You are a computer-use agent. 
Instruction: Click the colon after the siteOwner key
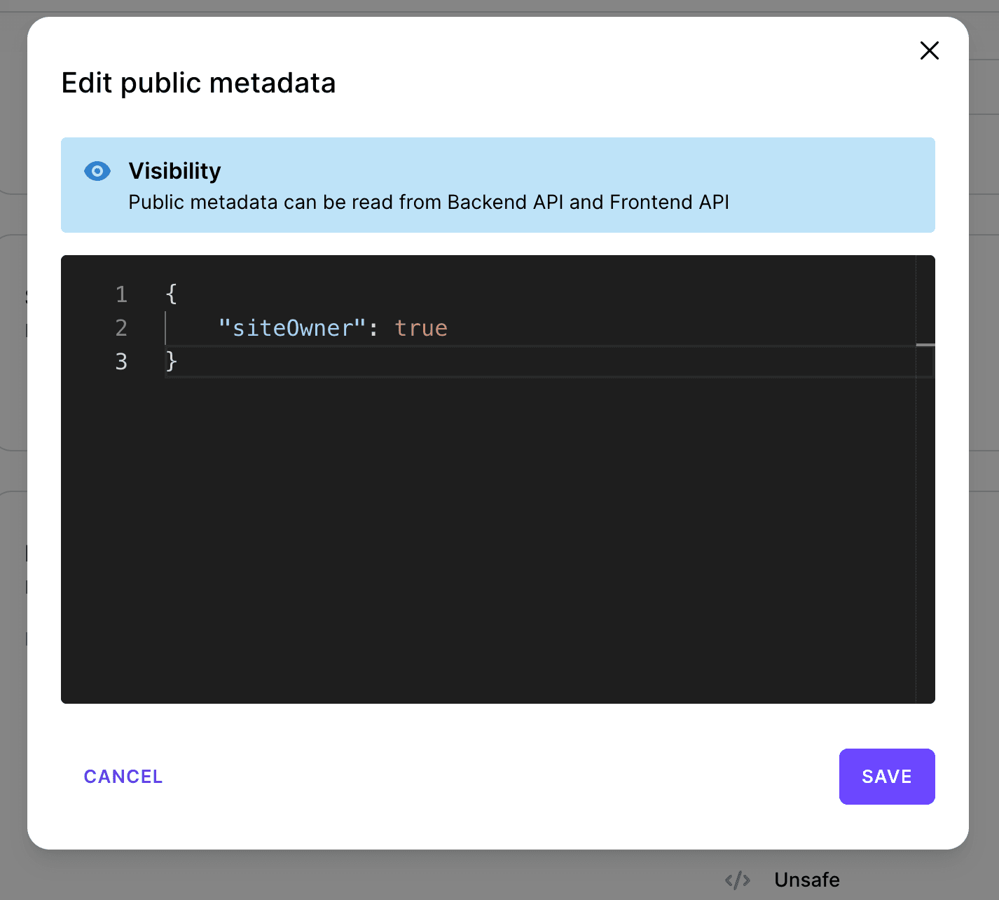(373, 328)
